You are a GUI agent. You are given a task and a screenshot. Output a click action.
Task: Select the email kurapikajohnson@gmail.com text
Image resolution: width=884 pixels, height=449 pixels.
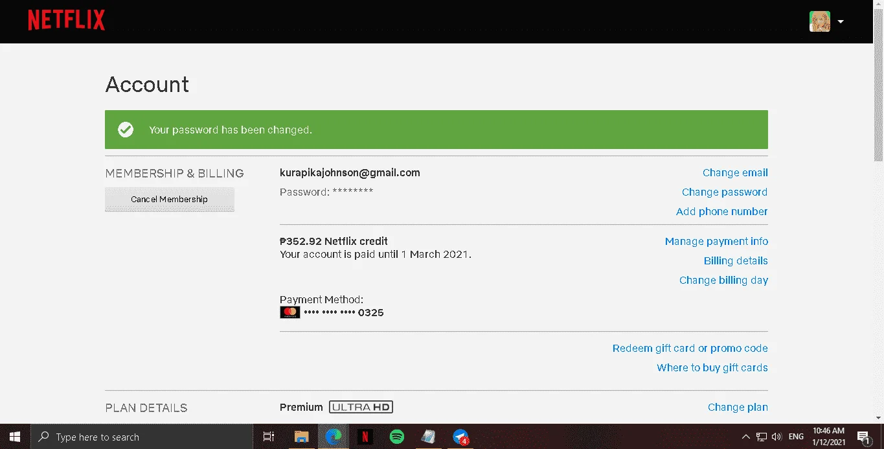(350, 173)
